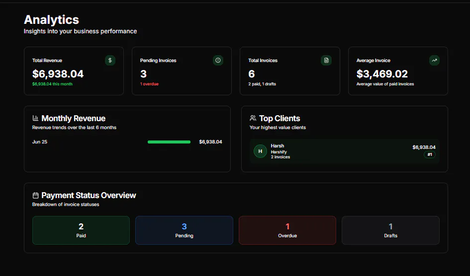Click the dollar sign icon in Total Revenue card
This screenshot has height=276, width=470.
click(110, 61)
